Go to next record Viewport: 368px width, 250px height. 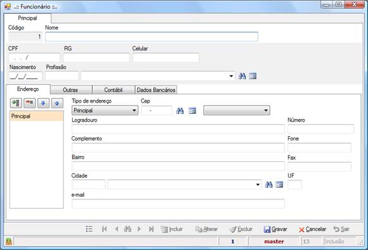(139, 229)
